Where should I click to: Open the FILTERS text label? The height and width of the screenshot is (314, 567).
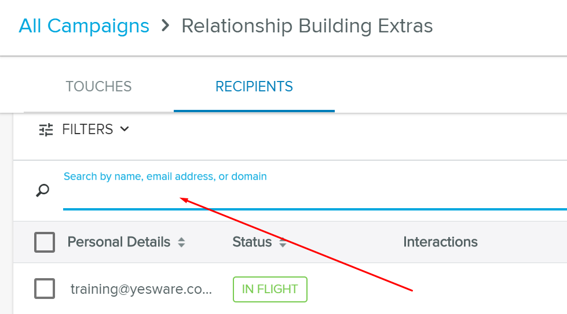pos(87,130)
